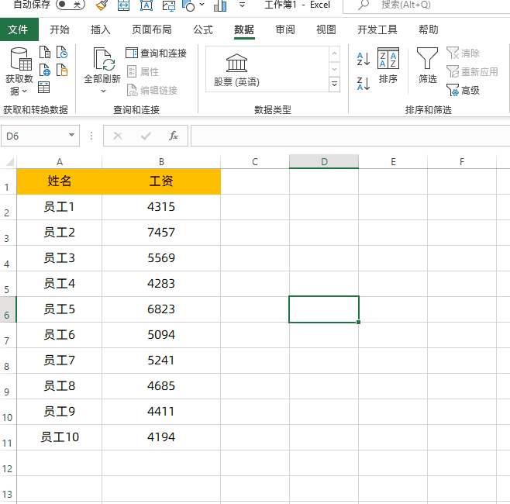Click the Recent Sources clock-file icon
The height and width of the screenshot is (504, 510).
pos(62,52)
